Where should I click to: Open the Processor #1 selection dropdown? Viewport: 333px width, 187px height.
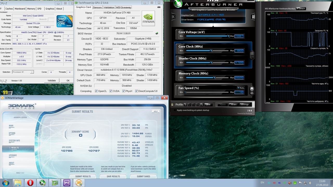23,72
